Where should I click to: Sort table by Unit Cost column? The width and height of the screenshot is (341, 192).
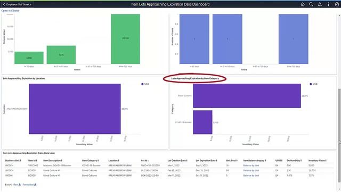coord(232,161)
